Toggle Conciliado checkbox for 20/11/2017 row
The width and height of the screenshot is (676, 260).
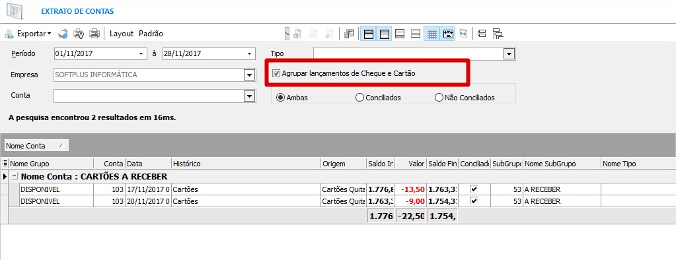(x=474, y=201)
